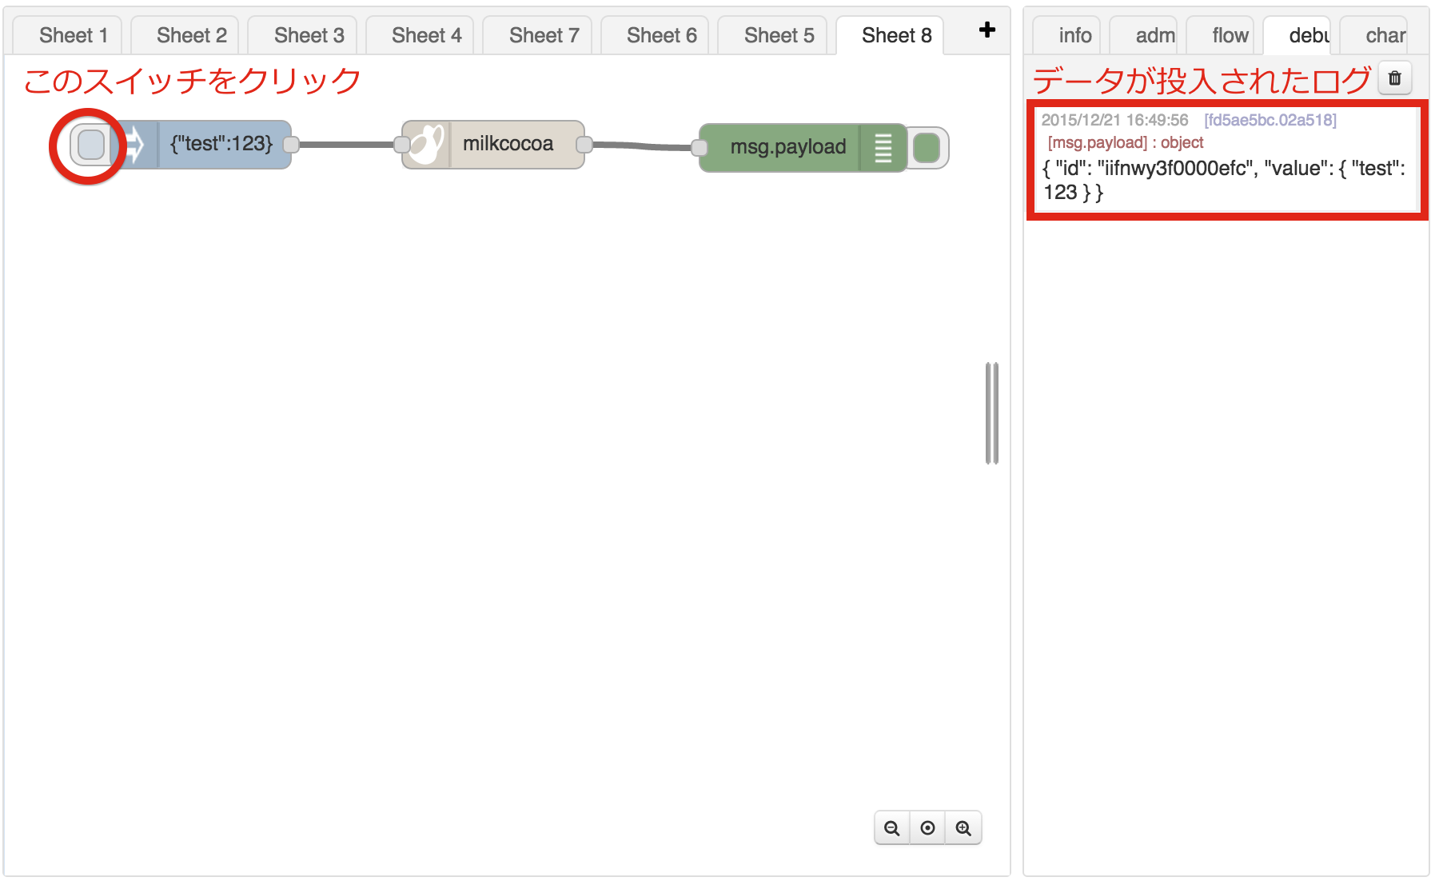The height and width of the screenshot is (885, 1435).
Task: Click the trash icon to clear debug log
Action: [1394, 79]
